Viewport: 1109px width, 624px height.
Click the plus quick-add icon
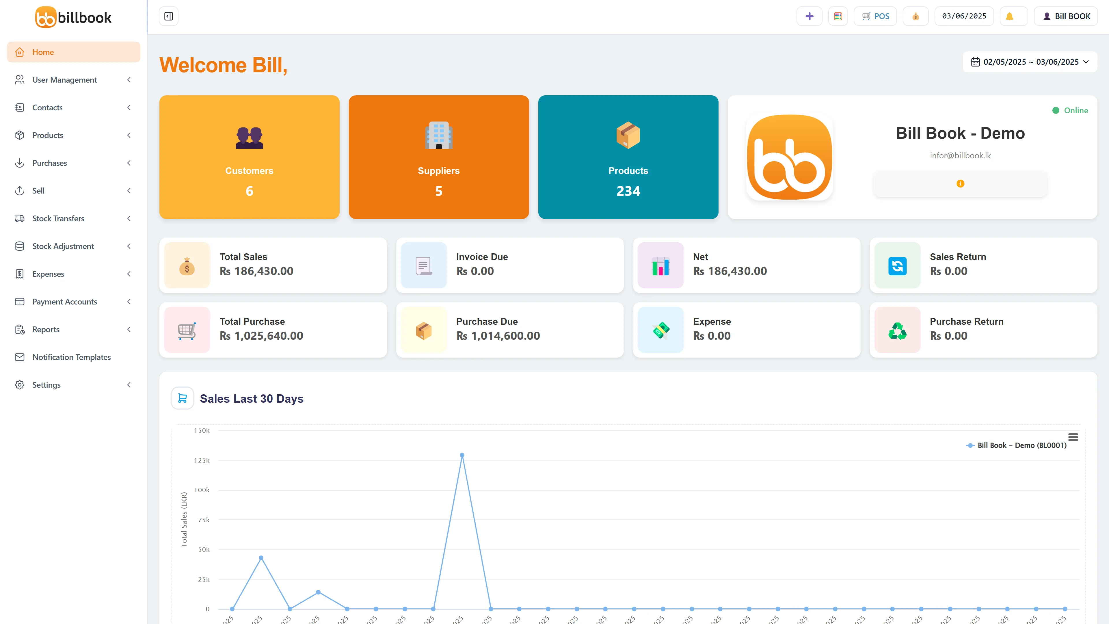(809, 16)
